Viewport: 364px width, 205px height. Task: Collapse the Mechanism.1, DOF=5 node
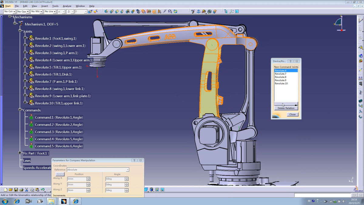(x=15, y=24)
